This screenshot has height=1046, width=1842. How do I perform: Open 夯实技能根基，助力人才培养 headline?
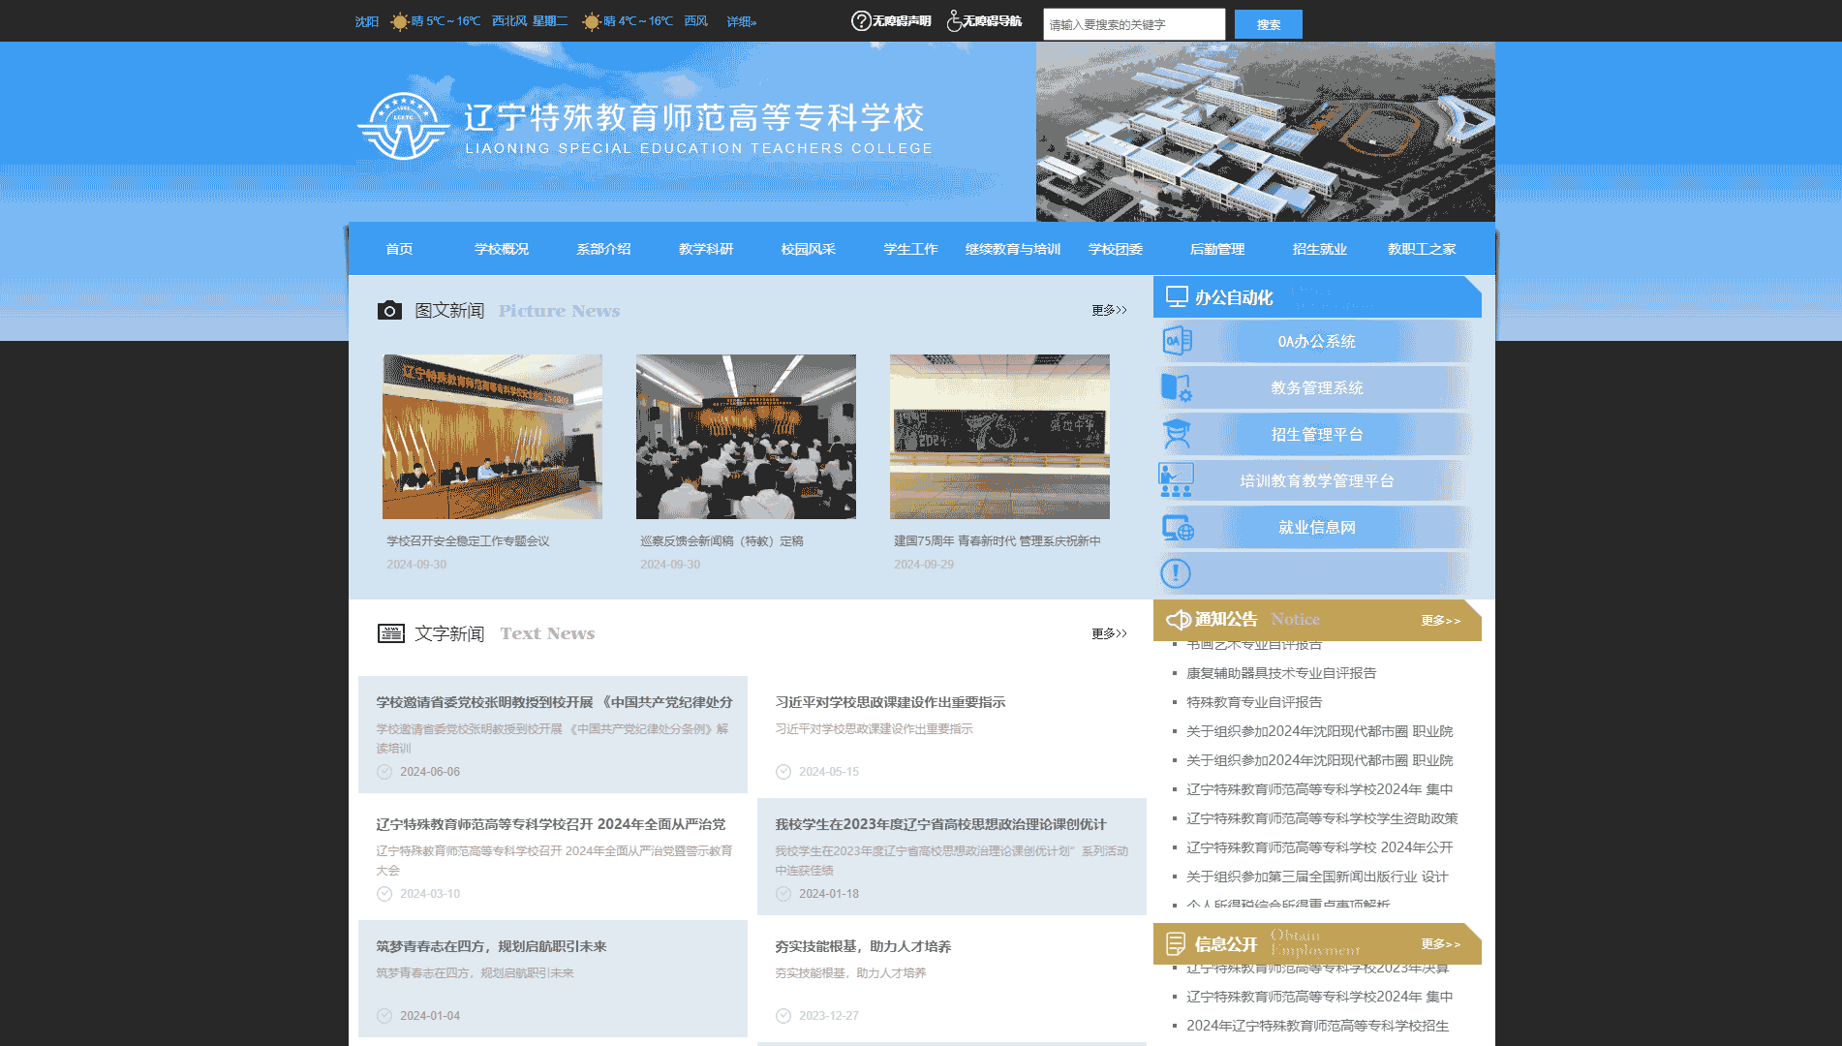click(x=863, y=946)
